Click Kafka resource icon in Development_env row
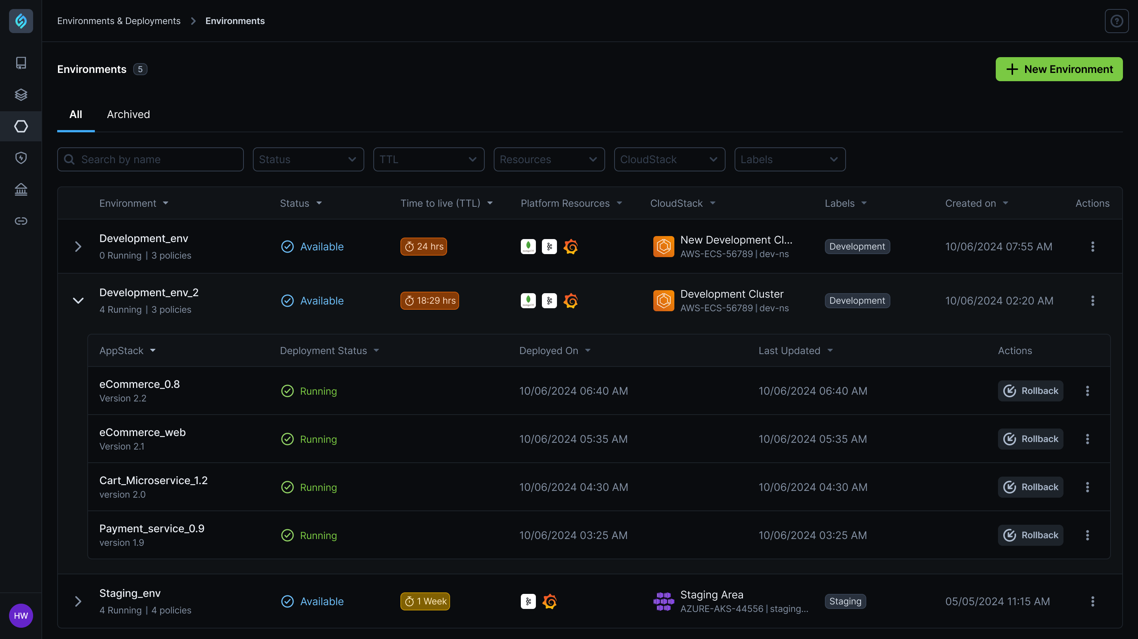This screenshot has height=639, width=1138. click(x=549, y=247)
